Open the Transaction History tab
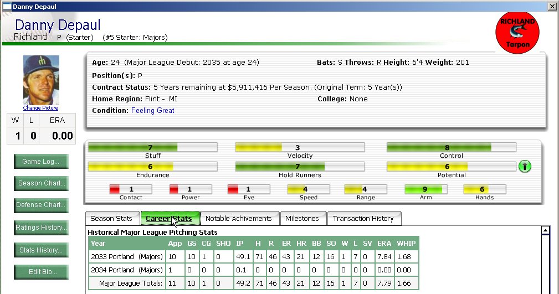Viewport: 559px width, 294px height. [364, 219]
